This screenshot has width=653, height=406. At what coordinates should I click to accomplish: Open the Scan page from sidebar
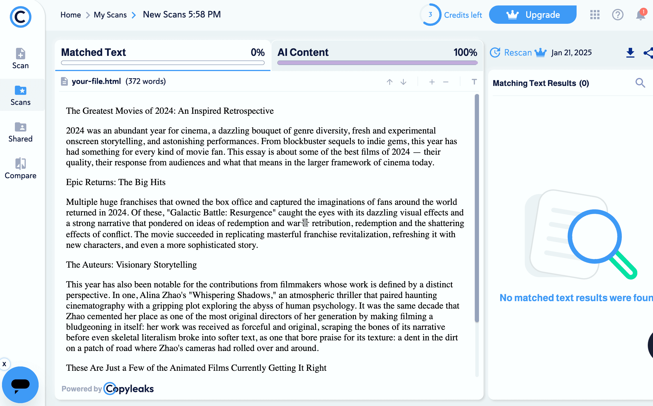(x=20, y=58)
